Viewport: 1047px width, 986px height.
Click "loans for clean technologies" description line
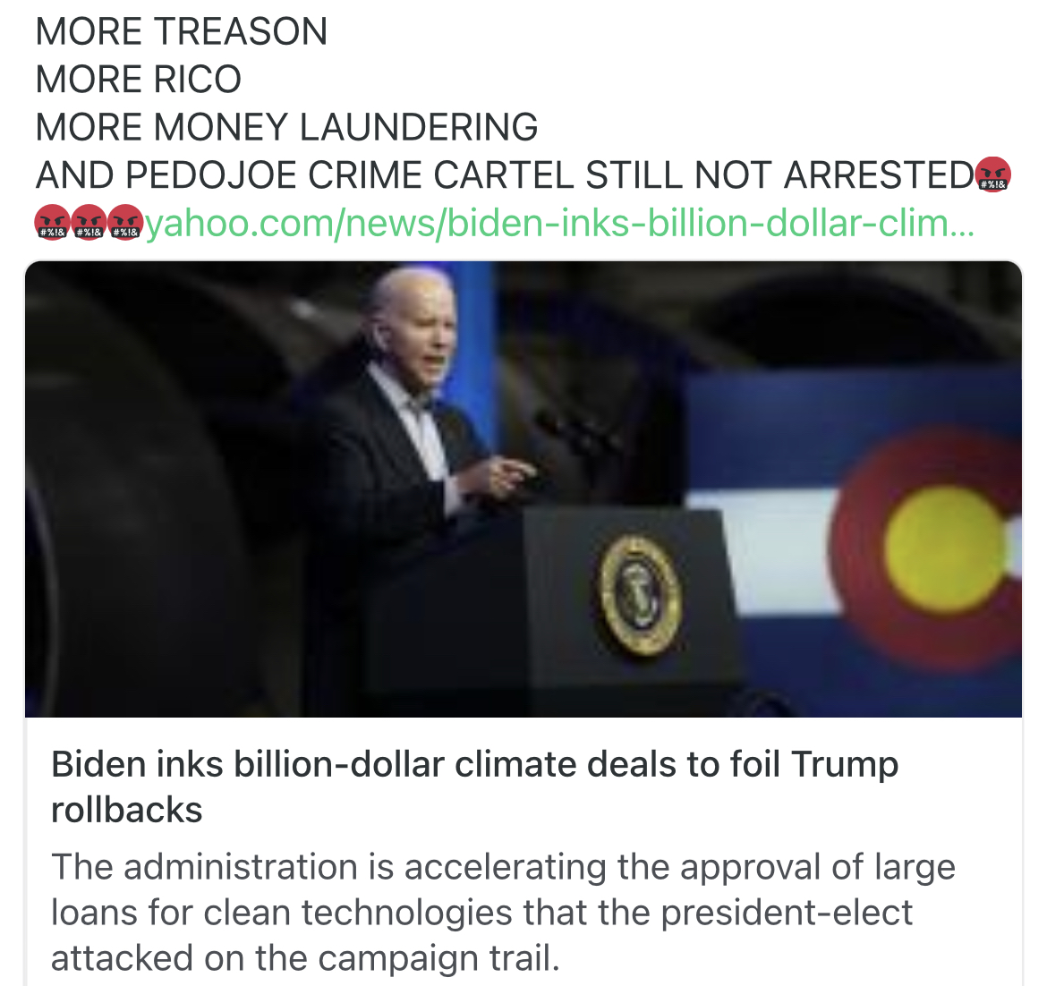click(481, 913)
